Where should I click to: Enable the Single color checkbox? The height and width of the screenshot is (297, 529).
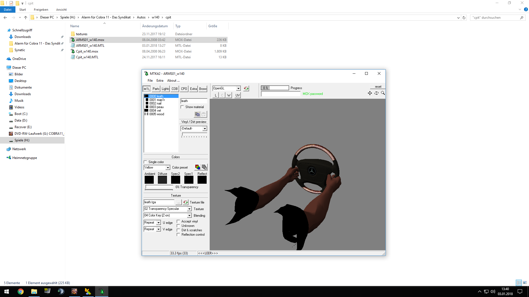[x=145, y=162]
